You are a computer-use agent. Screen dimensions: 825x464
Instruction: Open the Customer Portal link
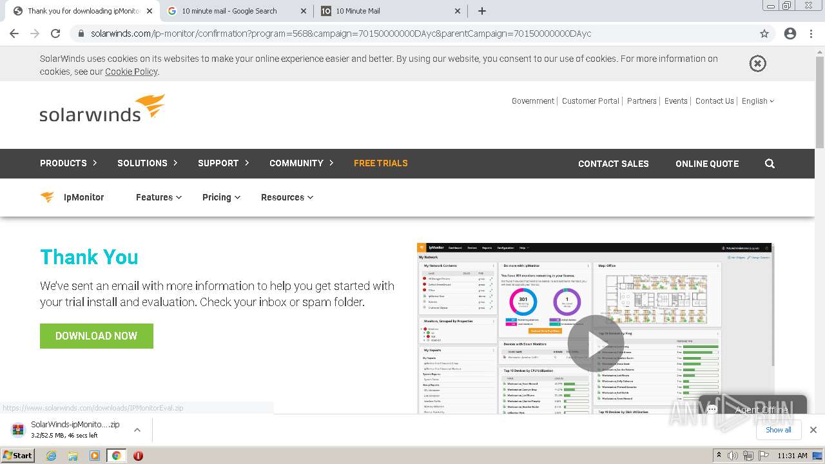(x=590, y=101)
